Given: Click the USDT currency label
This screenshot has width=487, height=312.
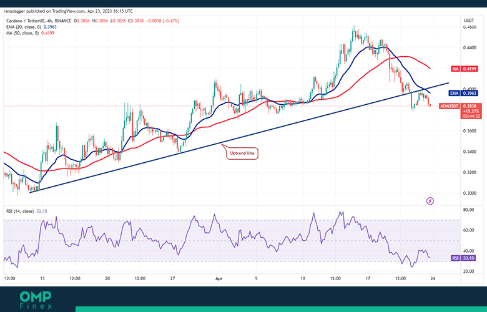Looking at the screenshot, I should [469, 21].
